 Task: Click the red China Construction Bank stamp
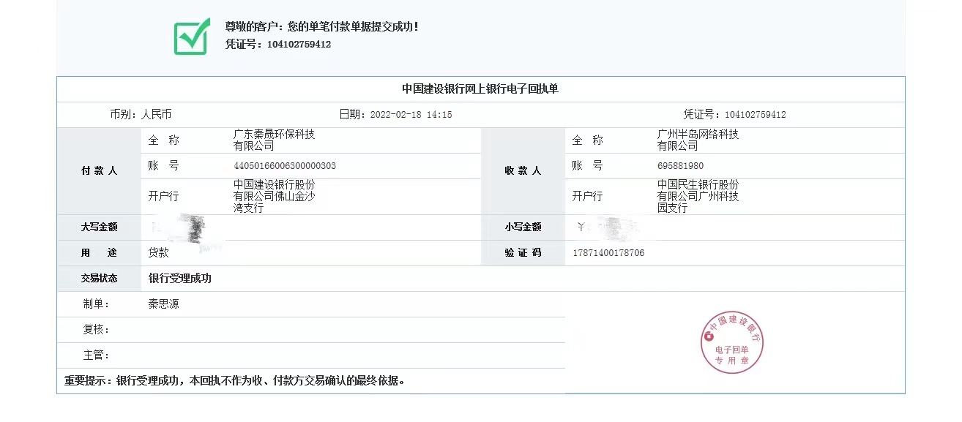pos(733,343)
